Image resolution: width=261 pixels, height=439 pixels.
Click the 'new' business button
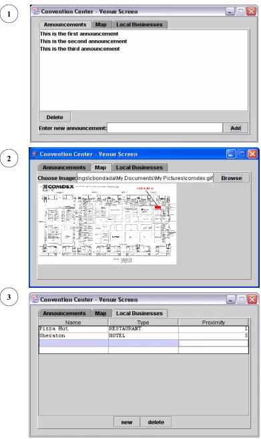127,422
